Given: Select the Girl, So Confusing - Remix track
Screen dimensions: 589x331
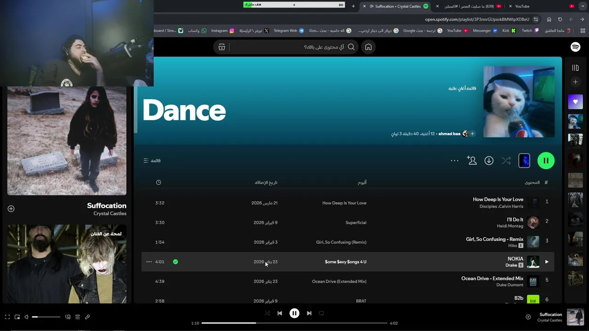Looking at the screenshot, I should (x=495, y=239).
